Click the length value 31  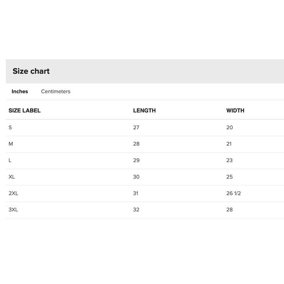point(136,193)
